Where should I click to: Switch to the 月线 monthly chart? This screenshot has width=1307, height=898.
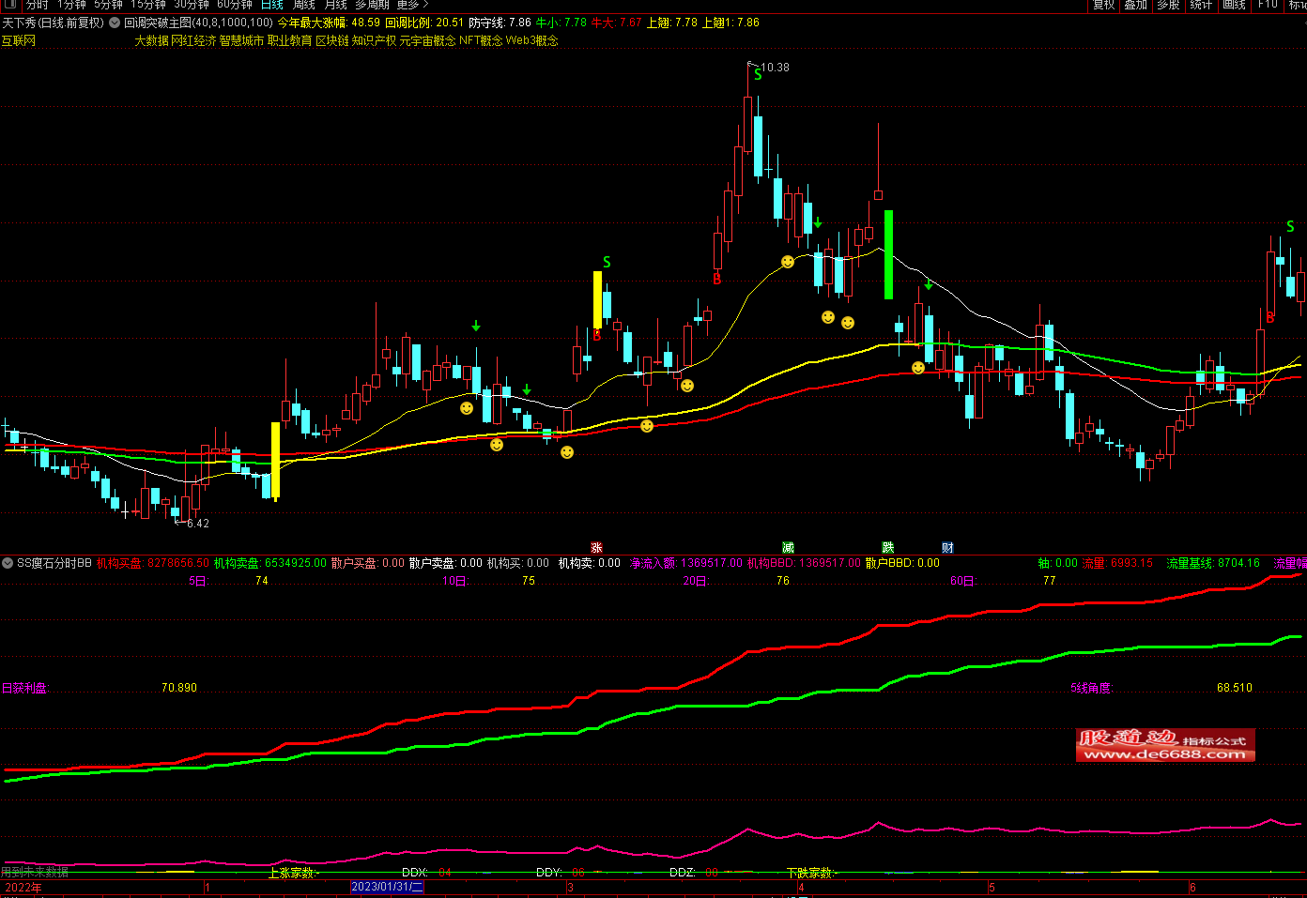336,5
